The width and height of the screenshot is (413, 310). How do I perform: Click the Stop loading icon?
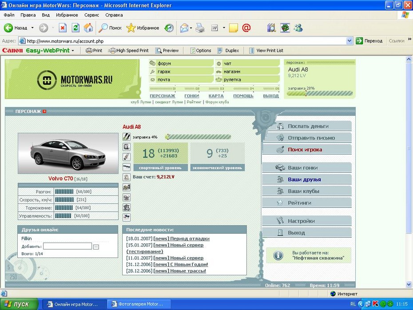click(x=63, y=28)
